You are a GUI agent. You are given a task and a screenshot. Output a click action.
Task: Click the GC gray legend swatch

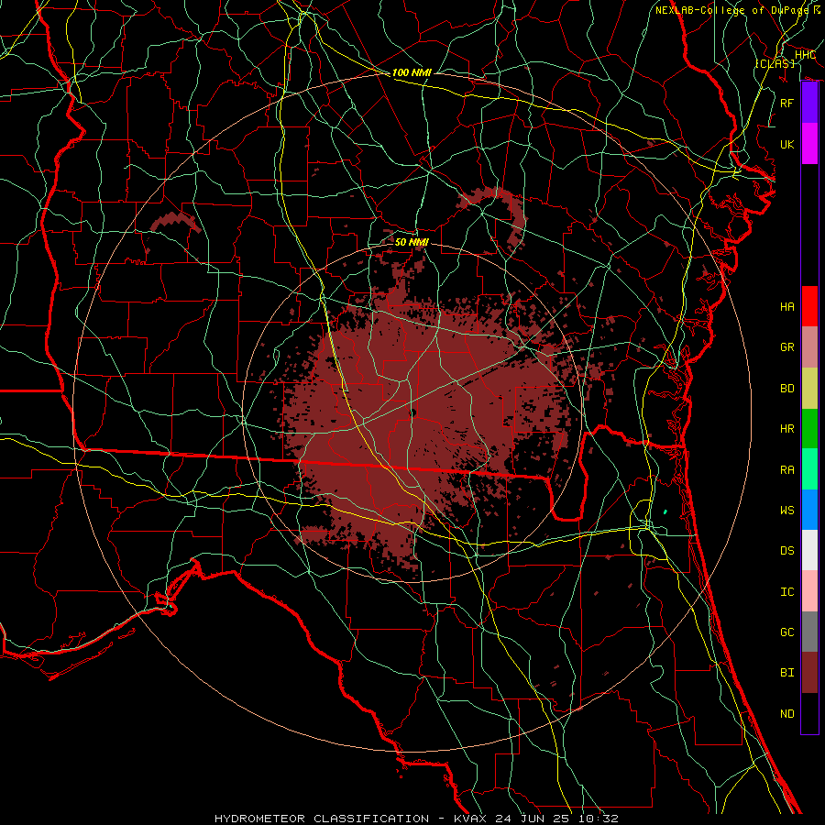(809, 632)
